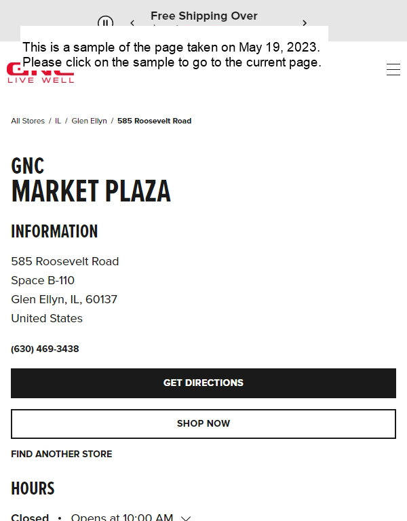Open the hamburger navigation menu

click(393, 69)
